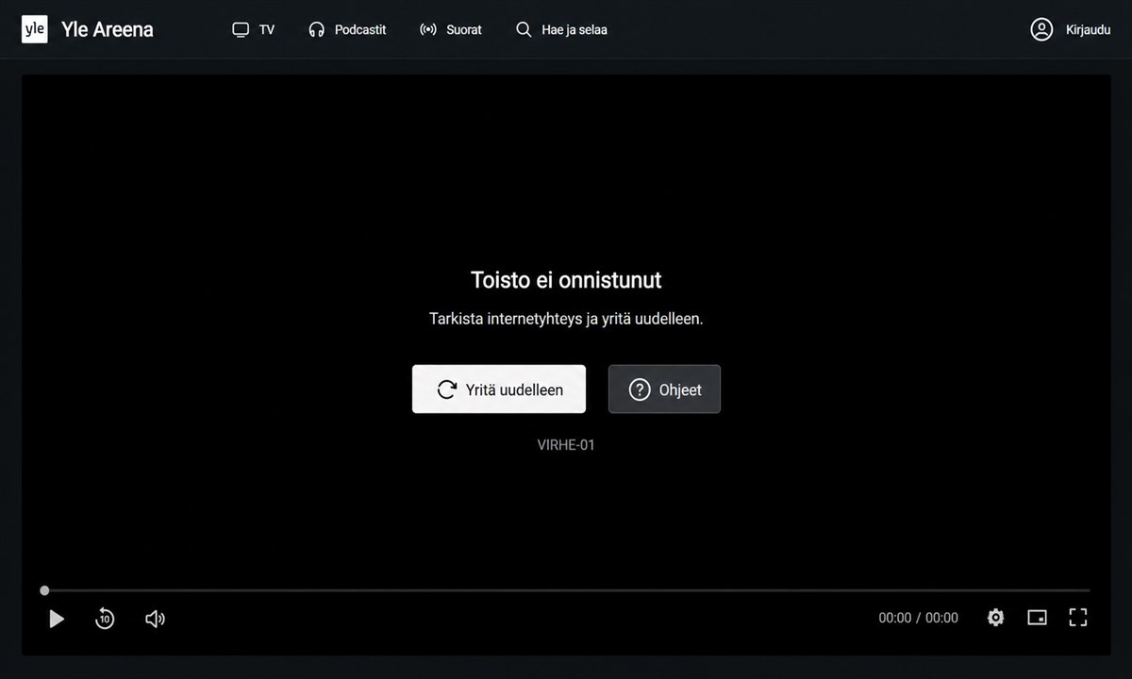Open player settings gear
Viewport: 1132px width, 679px height.
coord(995,618)
